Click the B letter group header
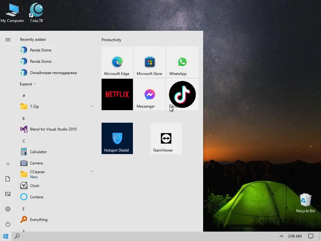The image size is (321, 241). click(x=24, y=118)
